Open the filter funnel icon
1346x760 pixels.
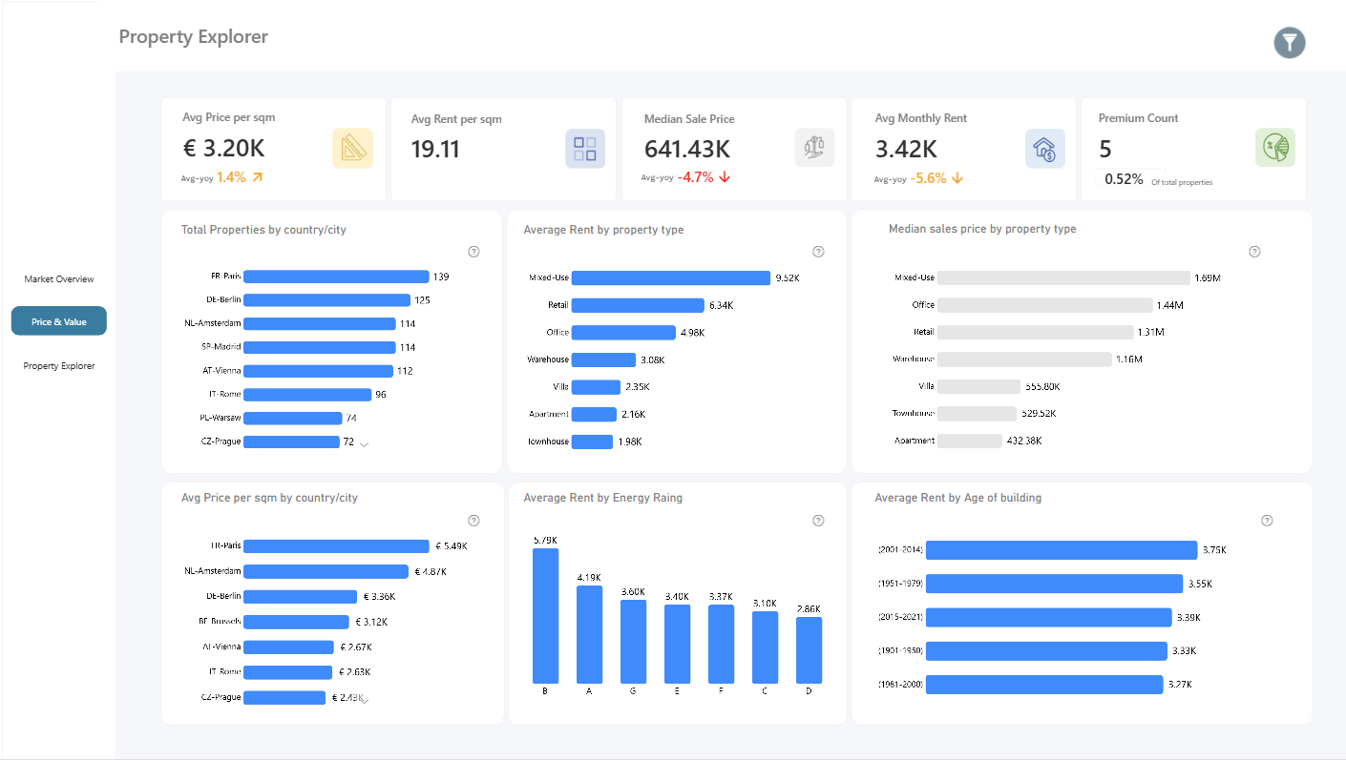click(1289, 43)
